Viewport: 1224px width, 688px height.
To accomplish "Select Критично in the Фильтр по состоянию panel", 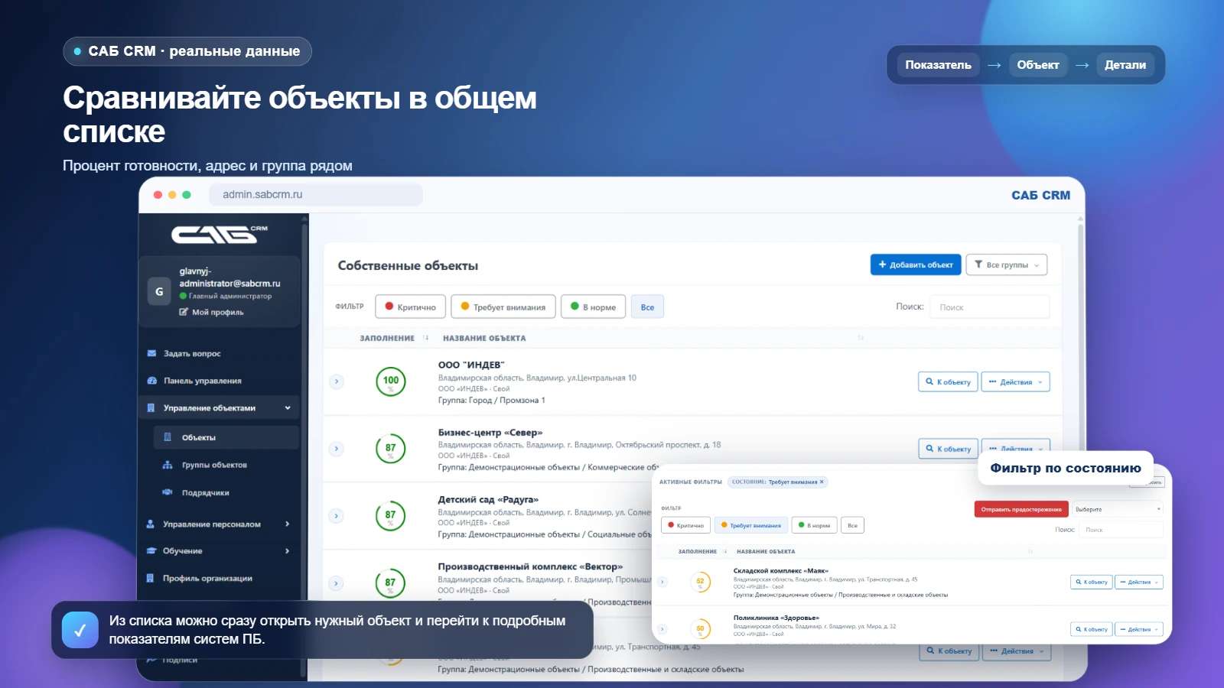I will [686, 525].
